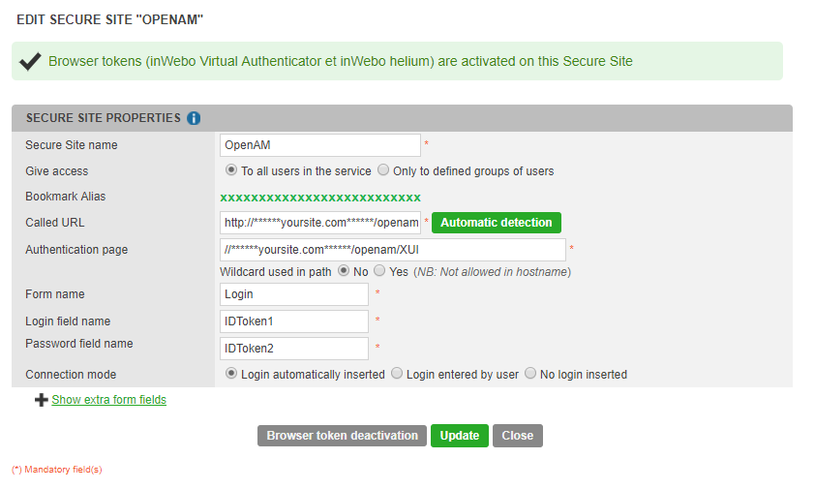
Task: Choose "No login inserted" connection mode
Action: coord(530,374)
